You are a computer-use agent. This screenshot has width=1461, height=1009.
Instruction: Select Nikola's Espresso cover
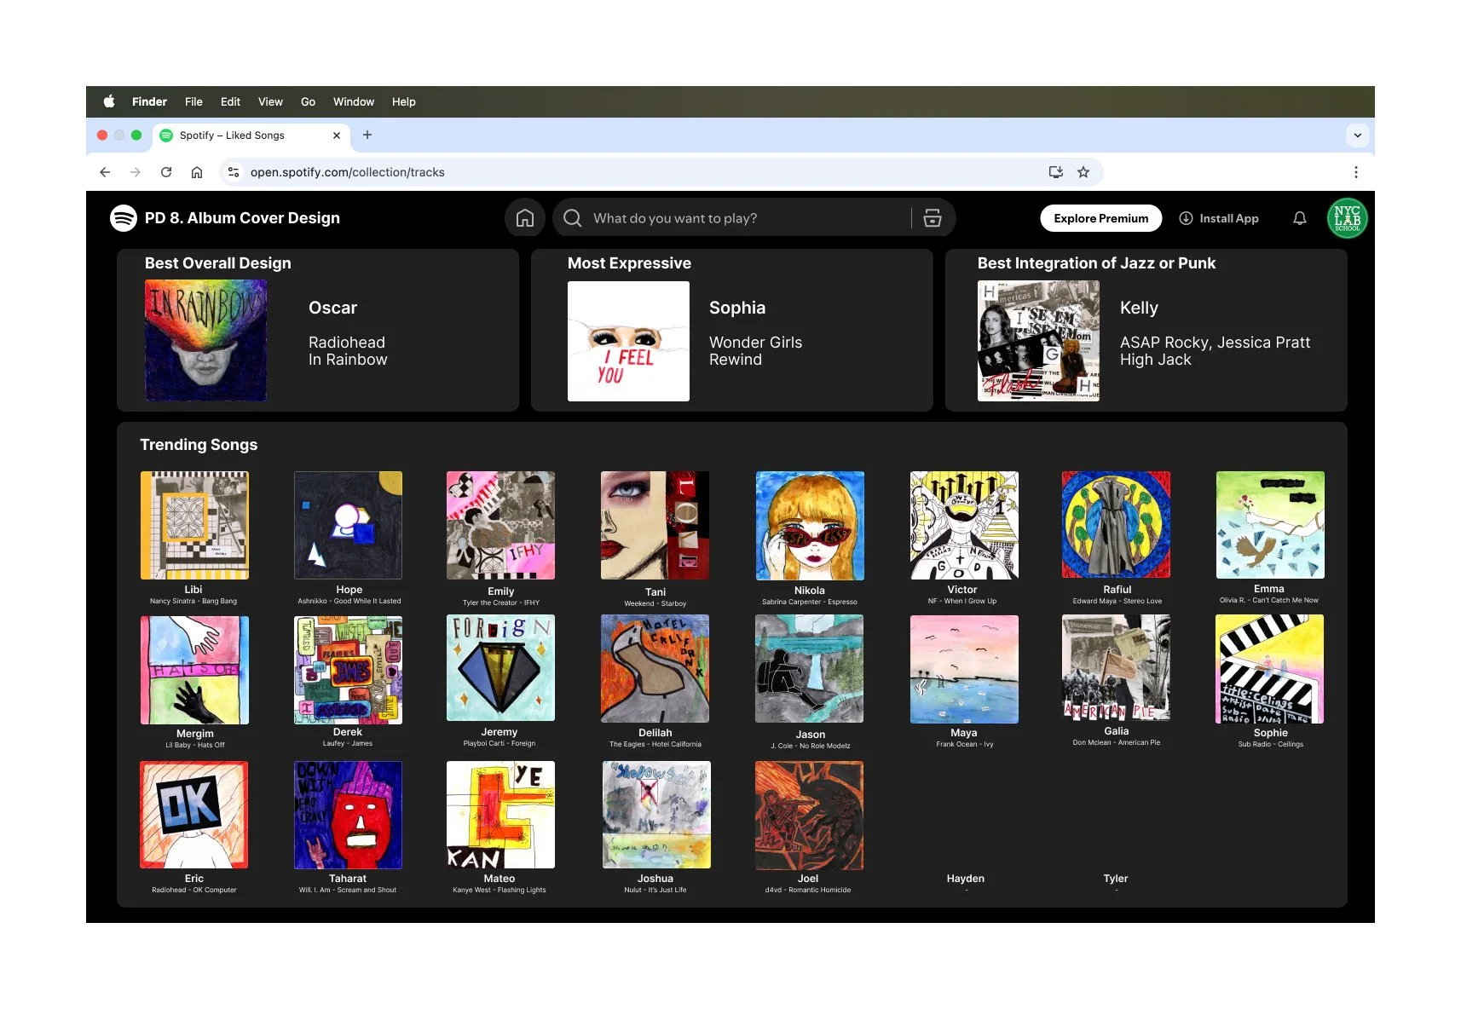point(810,526)
